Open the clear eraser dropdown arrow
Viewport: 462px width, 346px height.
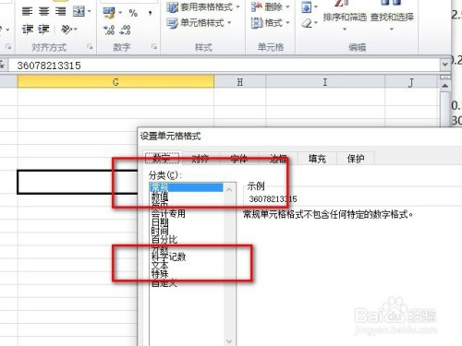click(316, 23)
